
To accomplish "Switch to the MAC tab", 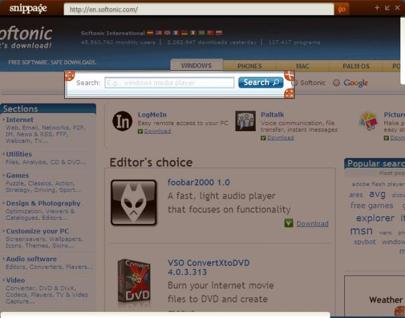I will point(303,66).
